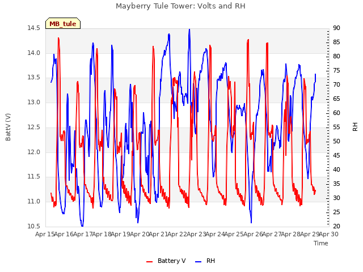
Task: Click the red Battery V legend swatch
Action: coord(150,261)
